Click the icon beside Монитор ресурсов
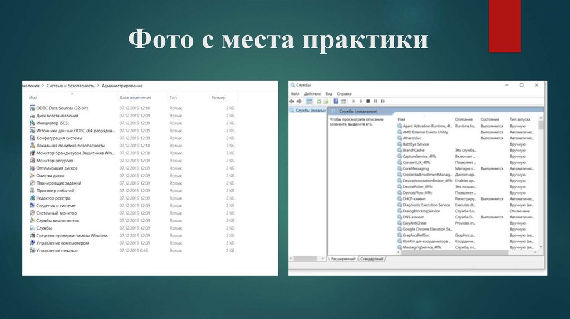The width and height of the screenshot is (570, 319). point(32,161)
